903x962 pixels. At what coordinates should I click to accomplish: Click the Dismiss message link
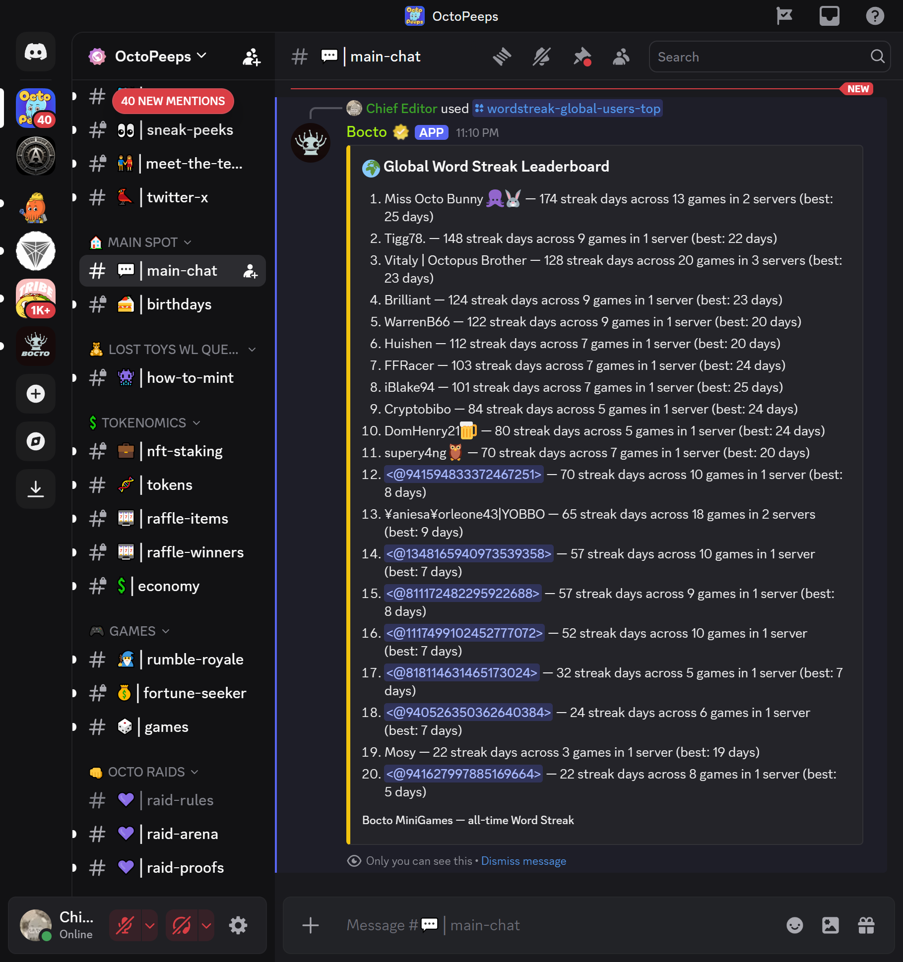coord(523,861)
